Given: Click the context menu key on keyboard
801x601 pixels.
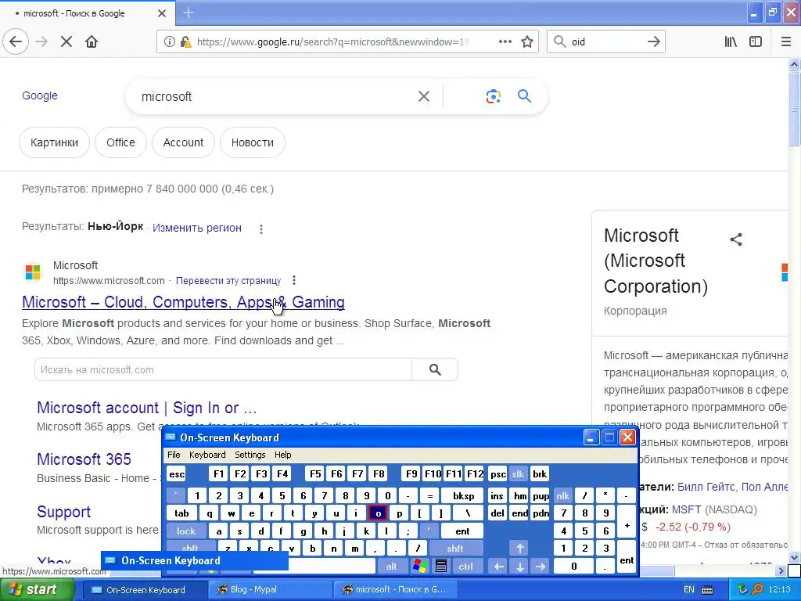Looking at the screenshot, I should (x=441, y=567).
